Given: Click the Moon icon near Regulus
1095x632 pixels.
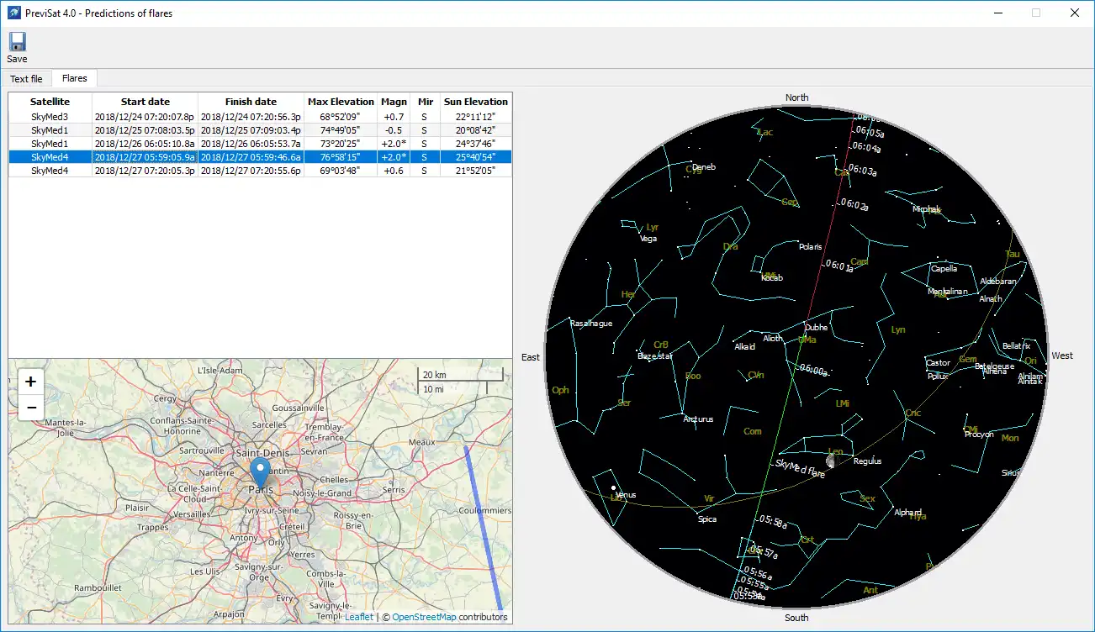Looking at the screenshot, I should [x=832, y=460].
